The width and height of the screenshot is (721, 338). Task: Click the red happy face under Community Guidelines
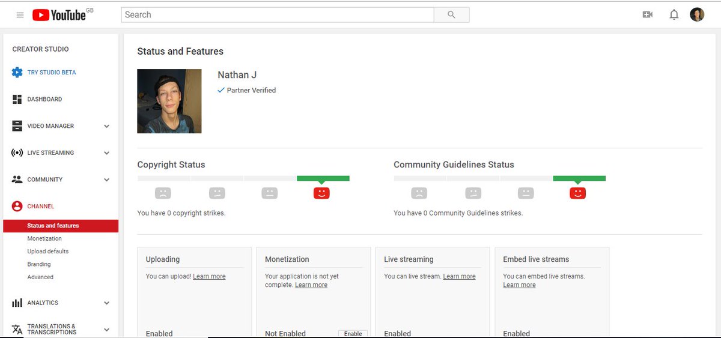click(x=578, y=193)
